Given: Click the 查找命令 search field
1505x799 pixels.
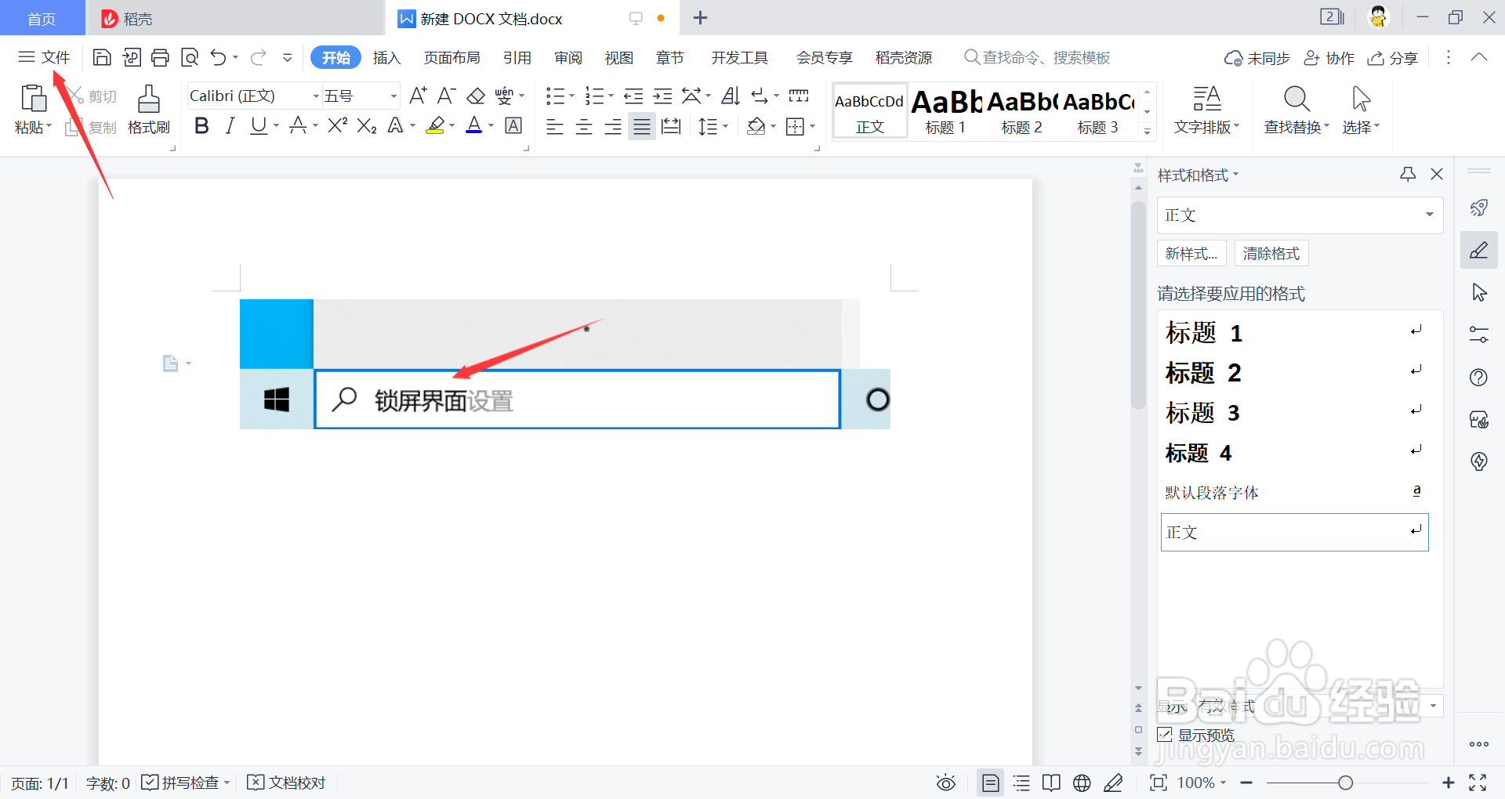Looking at the screenshot, I should tap(1035, 57).
